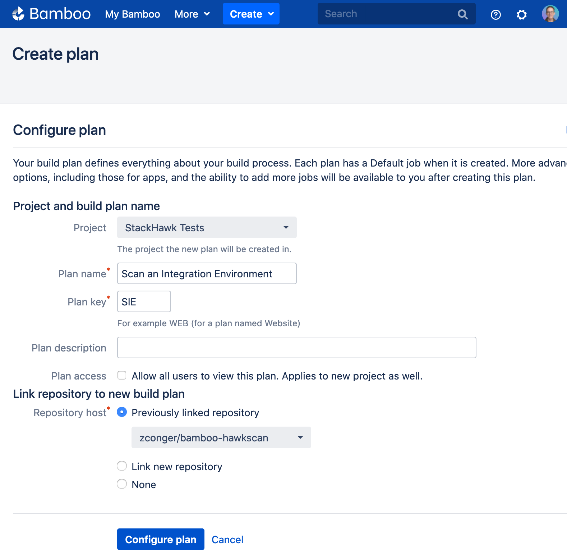Open the help question mark icon
The width and height of the screenshot is (567, 559).
[495, 15]
